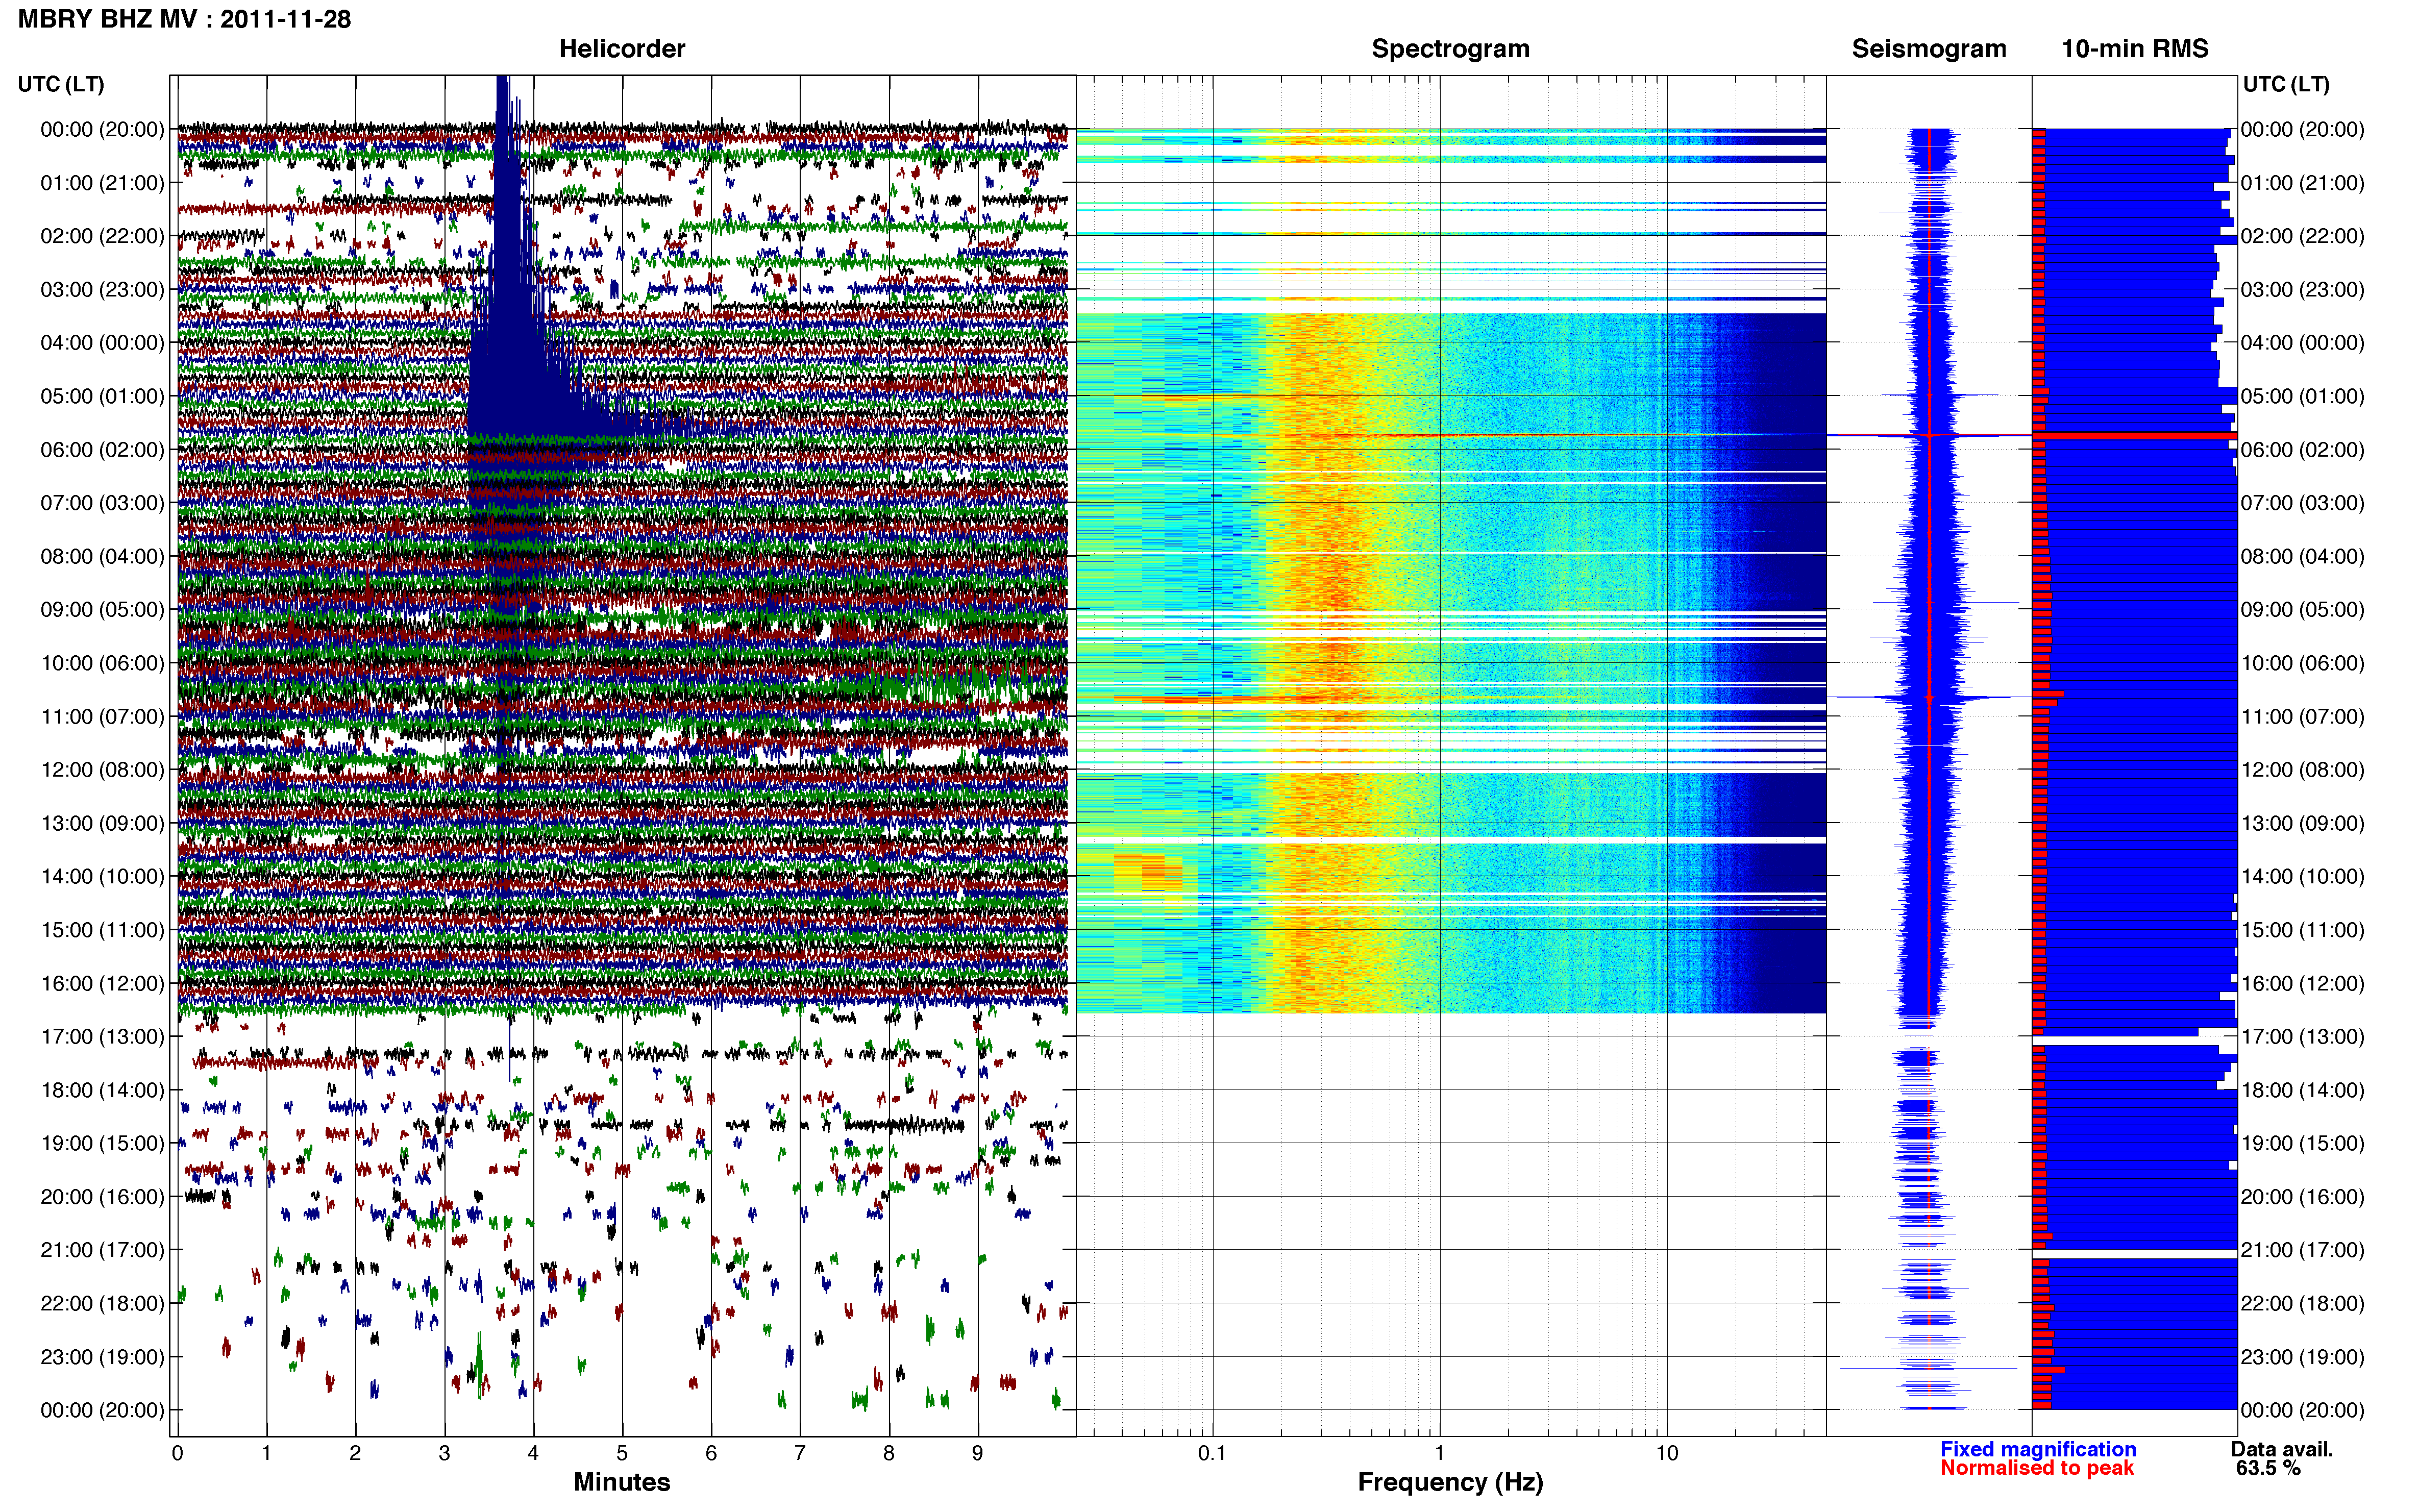Select the 'Spectrogram' panel heading
Viewport: 2419px width, 1512px height.
(x=1450, y=48)
